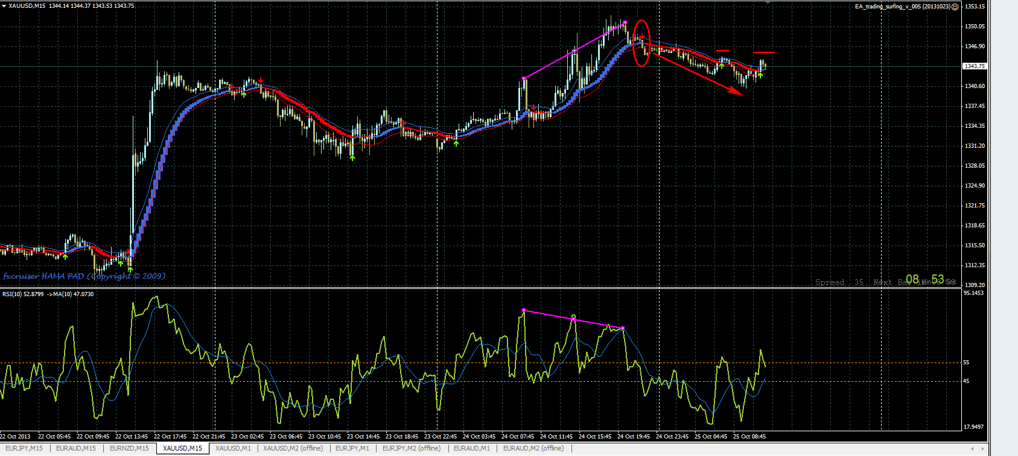Screen dimensions: 1018x456
Task: Click the 22 Oct 13:45 time label
Action: click(x=132, y=436)
